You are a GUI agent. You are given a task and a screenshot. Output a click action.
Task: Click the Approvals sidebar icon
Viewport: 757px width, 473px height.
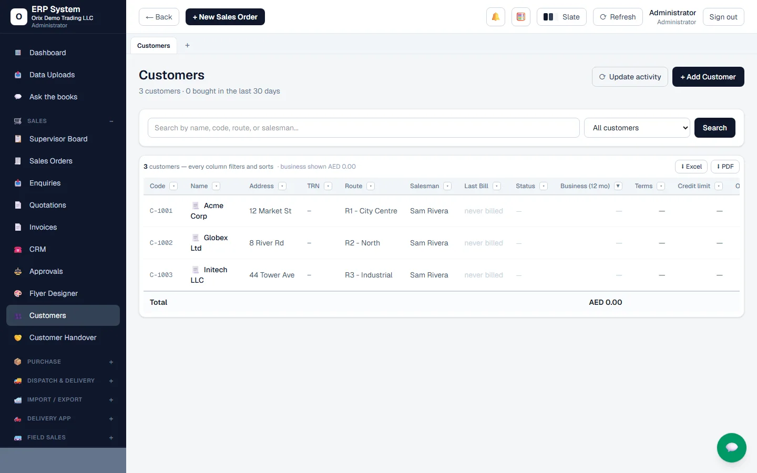[x=18, y=271]
